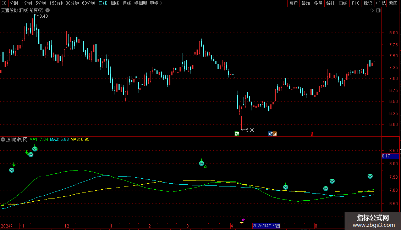The image size is (401, 230).
Task: Click the 2024年 label on the time axis
Action: (x=8, y=226)
